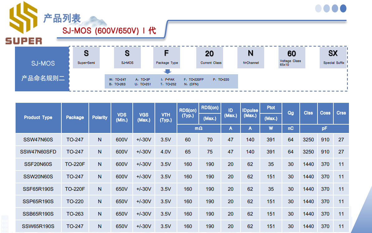This screenshot has width=372, height=233.
Task: Click the 'IDpulse (Max.)' column header
Action: pos(250,113)
